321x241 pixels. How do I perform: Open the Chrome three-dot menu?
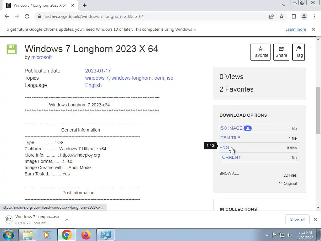314,16
